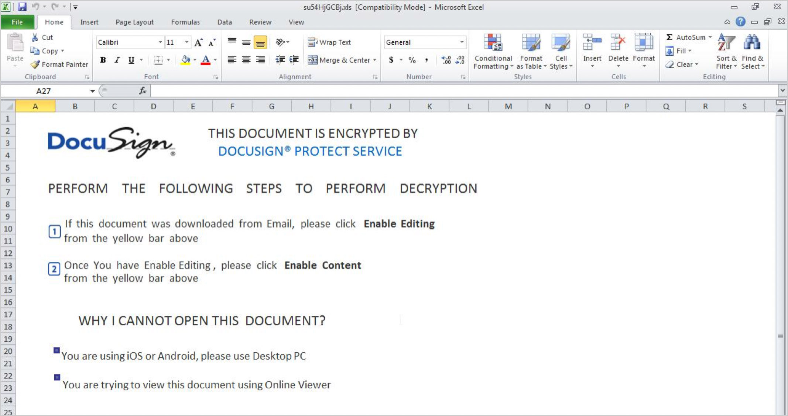This screenshot has height=416, width=788.
Task: Open the Customize Quick Access Toolbar dropdown
Action: pos(75,7)
